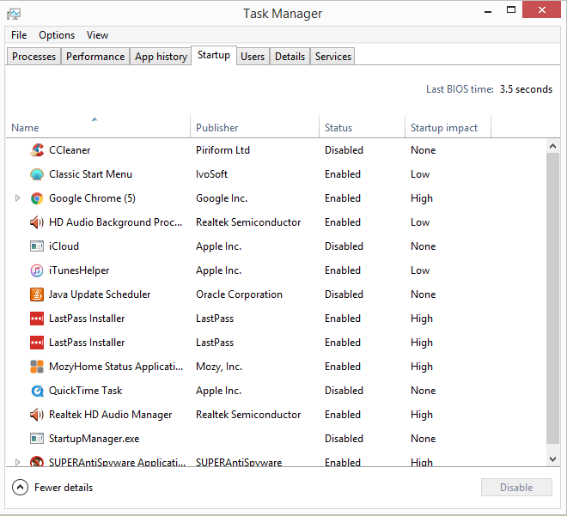Click the Disable button
This screenshot has width=567, height=516.
(x=516, y=488)
